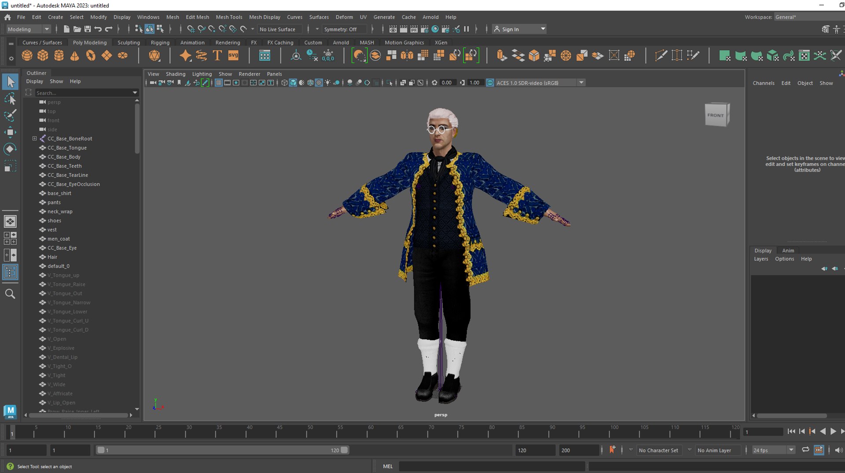Switch to the Anim layer tab
Viewport: 845px width, 473px height.
click(788, 250)
